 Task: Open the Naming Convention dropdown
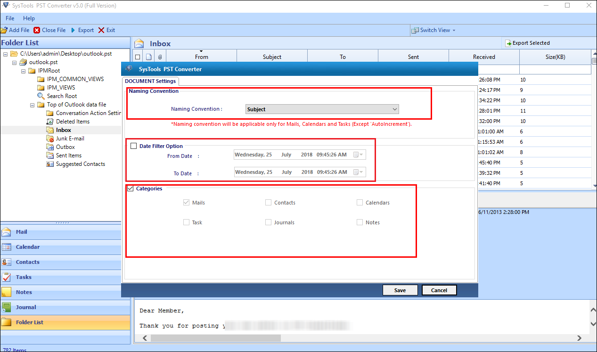[322, 109]
